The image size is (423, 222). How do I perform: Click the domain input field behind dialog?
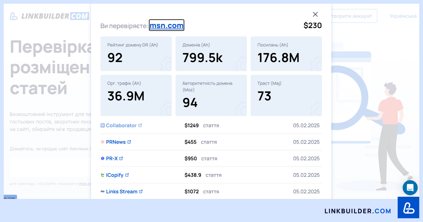pyautogui.click(x=50, y=167)
